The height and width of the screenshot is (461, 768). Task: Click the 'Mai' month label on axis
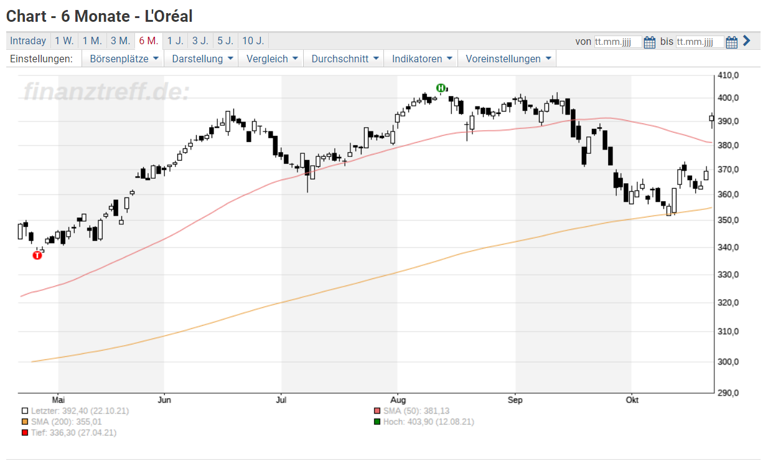click(59, 399)
